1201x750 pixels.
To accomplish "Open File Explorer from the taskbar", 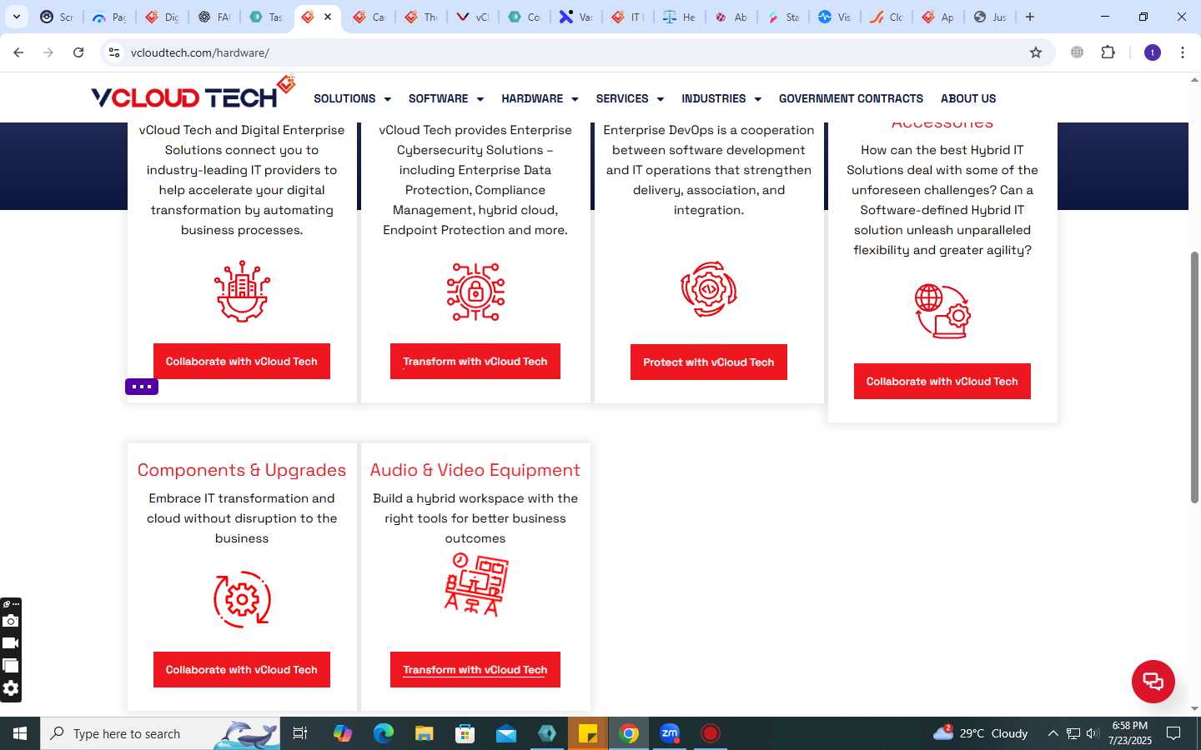I will [x=425, y=733].
